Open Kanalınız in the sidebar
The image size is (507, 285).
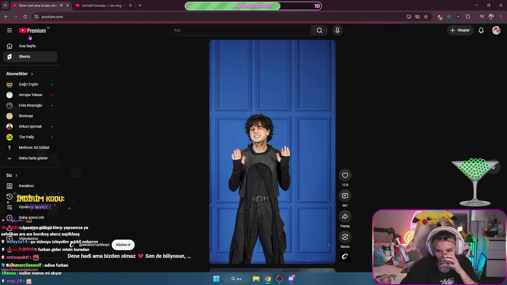pyautogui.click(x=30, y=186)
